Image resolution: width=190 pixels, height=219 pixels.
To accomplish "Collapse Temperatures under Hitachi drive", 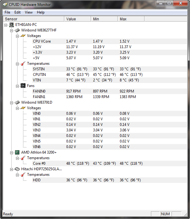I will pyautogui.click(x=17, y=175).
